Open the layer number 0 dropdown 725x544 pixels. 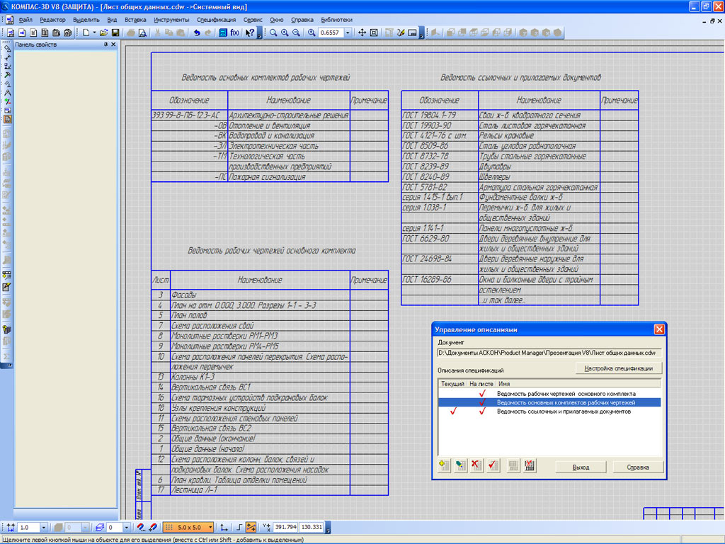click(x=126, y=527)
